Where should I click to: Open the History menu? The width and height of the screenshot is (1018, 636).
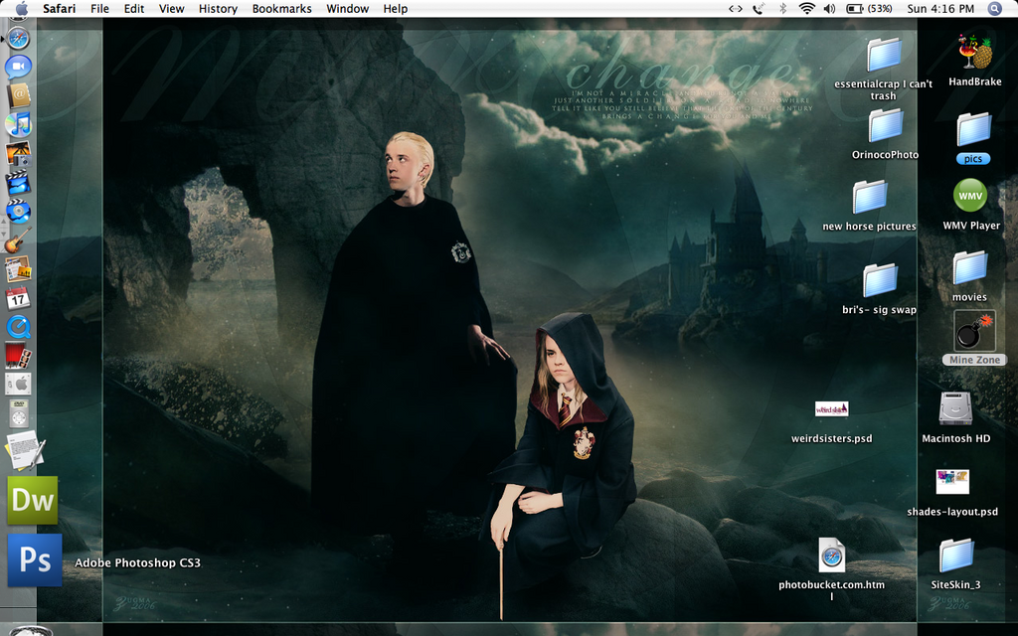pos(218,8)
